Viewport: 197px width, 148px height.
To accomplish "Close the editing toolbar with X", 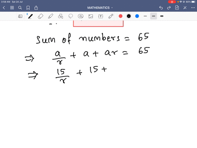I will pyautogui.click(x=185, y=8).
